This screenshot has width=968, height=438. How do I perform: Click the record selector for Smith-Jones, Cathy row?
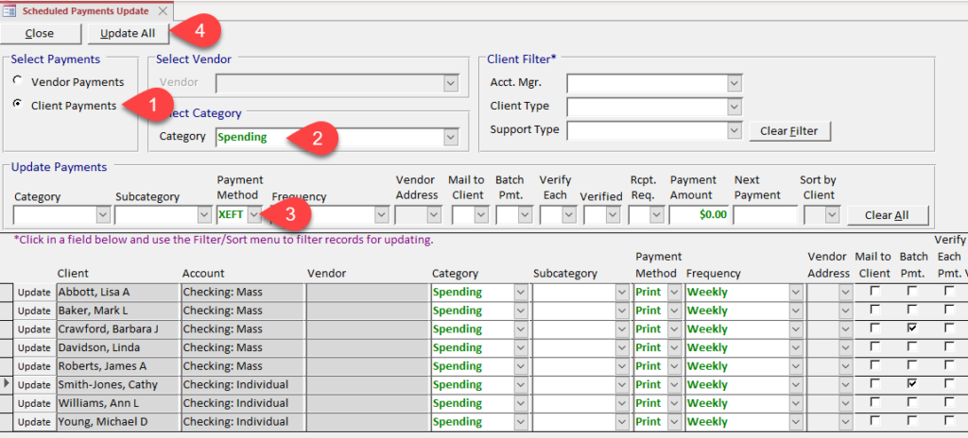coord(7,385)
